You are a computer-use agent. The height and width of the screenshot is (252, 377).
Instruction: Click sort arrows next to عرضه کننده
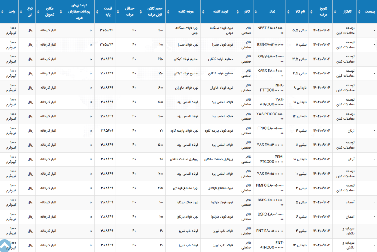point(168,11)
